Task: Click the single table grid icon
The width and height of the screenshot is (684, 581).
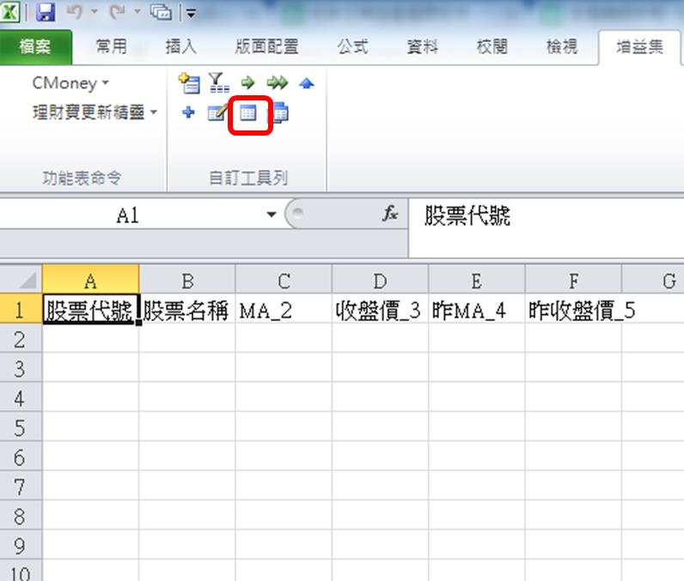Action: pyautogui.click(x=248, y=113)
